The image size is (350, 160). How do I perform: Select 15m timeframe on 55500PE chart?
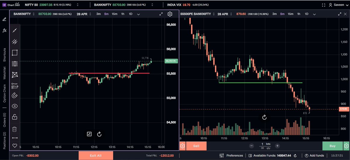pyautogui.click(x=290, y=14)
